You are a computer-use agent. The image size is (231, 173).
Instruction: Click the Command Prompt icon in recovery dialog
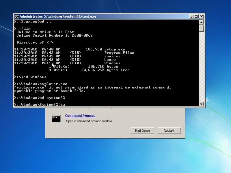pyautogui.click(x=56, y=118)
